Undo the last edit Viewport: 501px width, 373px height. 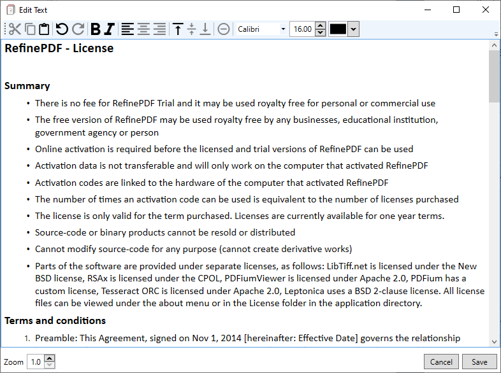pyautogui.click(x=62, y=29)
